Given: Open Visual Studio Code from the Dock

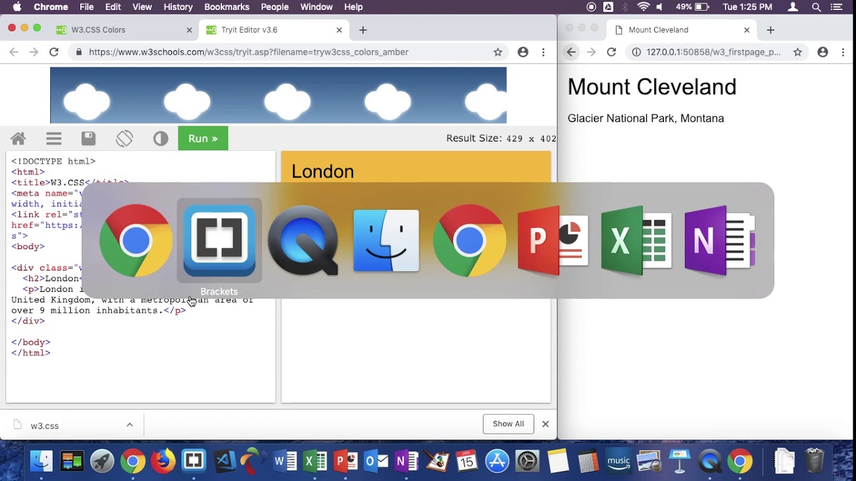Looking at the screenshot, I should coord(225,461).
